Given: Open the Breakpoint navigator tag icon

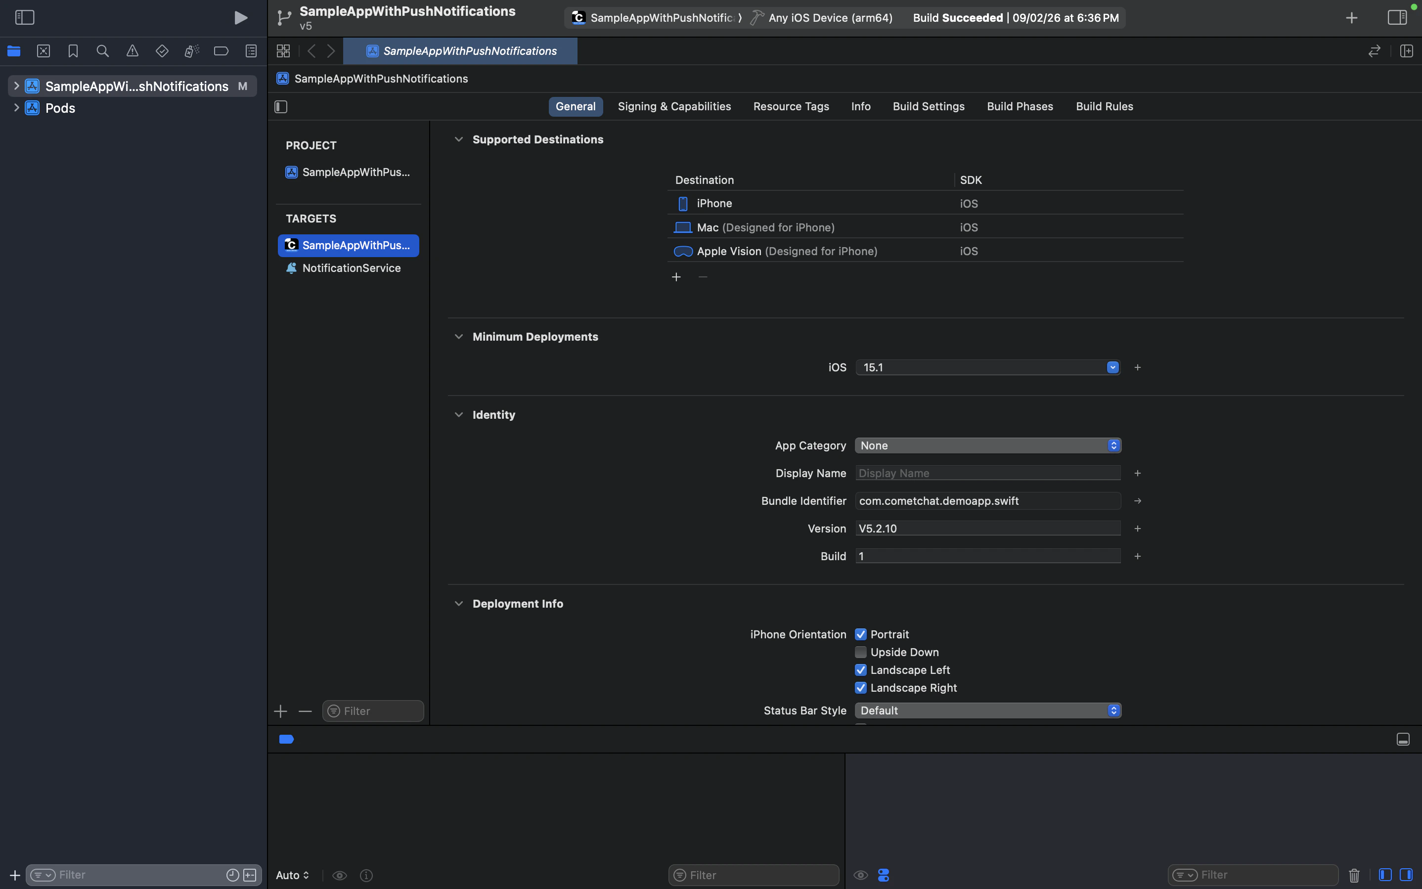Looking at the screenshot, I should [221, 50].
